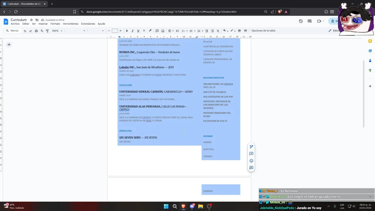
Task: Open line and paragraph spacing options
Action: pos(177,31)
